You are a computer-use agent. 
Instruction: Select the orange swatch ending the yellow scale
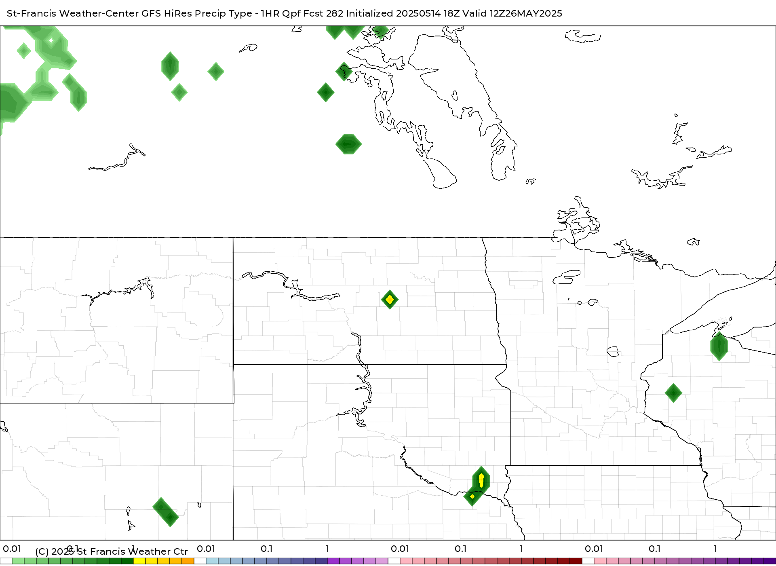pos(188,561)
